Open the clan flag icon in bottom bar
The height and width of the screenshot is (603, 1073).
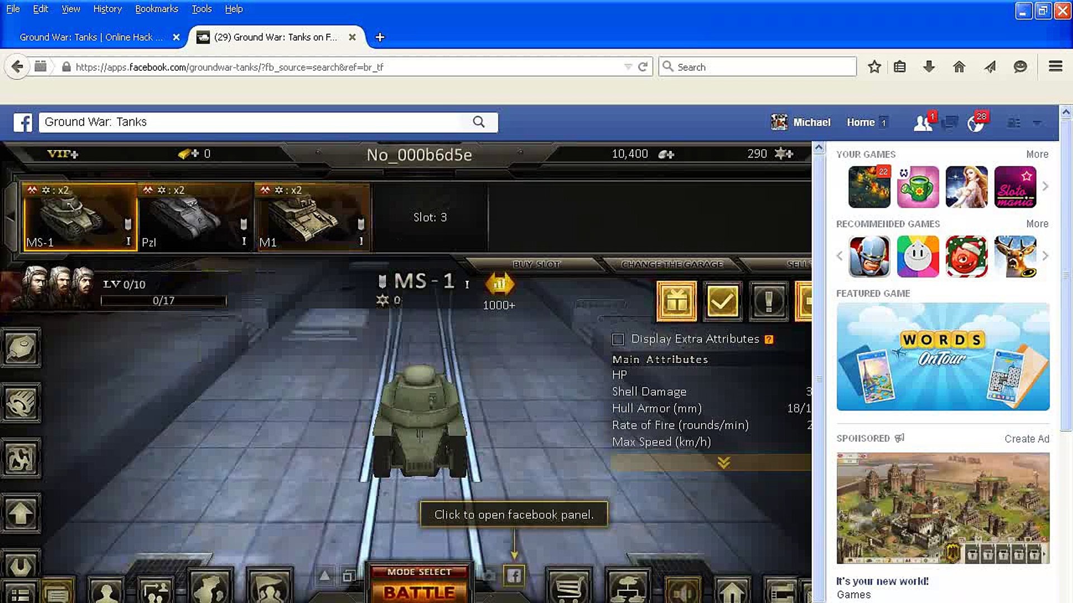[269, 586]
